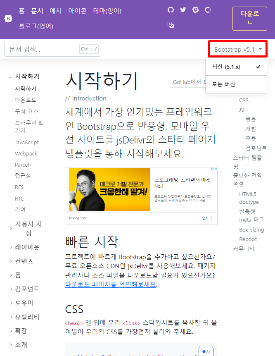Select 최신 (5.1.x) version option
Viewport: 275px width, 356px height.
click(236, 67)
